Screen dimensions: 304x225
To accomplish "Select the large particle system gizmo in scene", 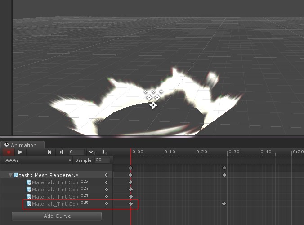I will point(153,105).
